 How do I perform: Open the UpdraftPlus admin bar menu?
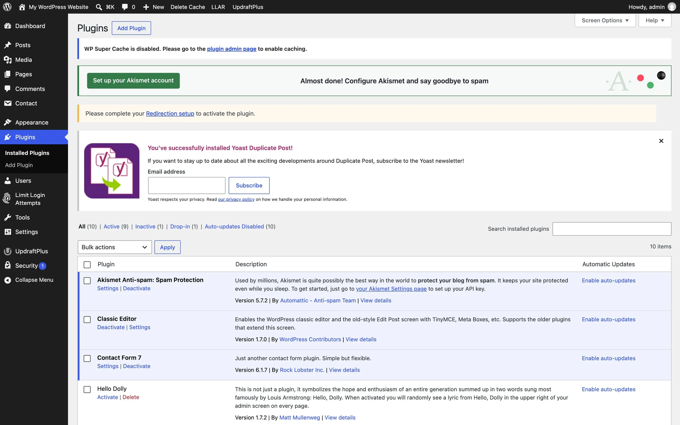248,7
